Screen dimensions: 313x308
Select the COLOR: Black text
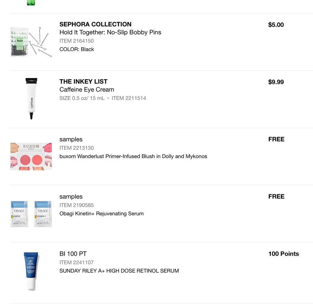(x=77, y=49)
